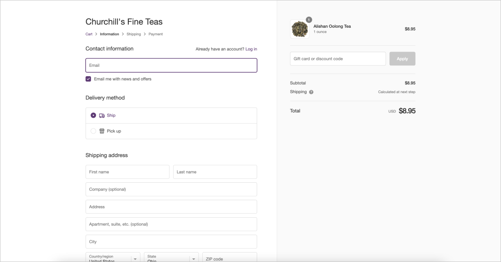The image size is (501, 262).
Task: Click the ZIP code field
Action: click(230, 257)
